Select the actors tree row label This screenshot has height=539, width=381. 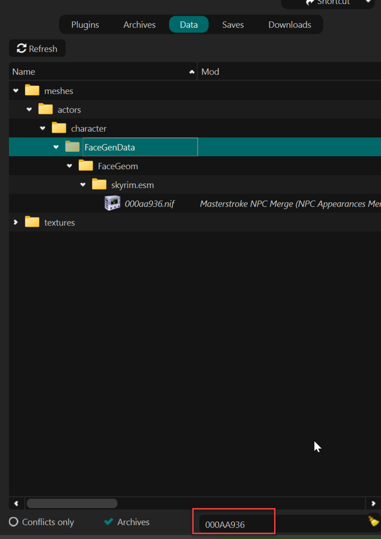(x=69, y=110)
